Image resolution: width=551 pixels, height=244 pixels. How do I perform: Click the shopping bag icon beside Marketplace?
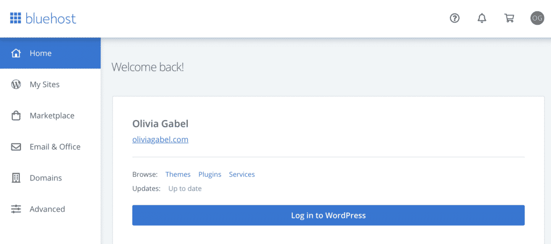tap(16, 116)
